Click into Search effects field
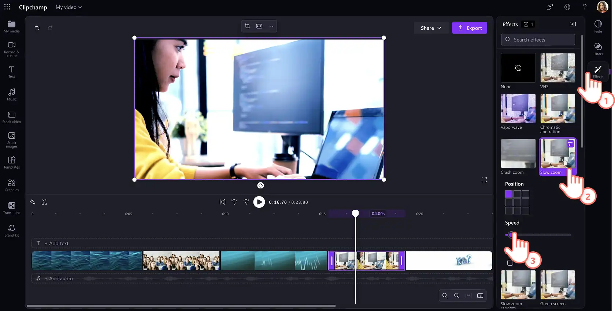This screenshot has height=311, width=615. tap(538, 40)
